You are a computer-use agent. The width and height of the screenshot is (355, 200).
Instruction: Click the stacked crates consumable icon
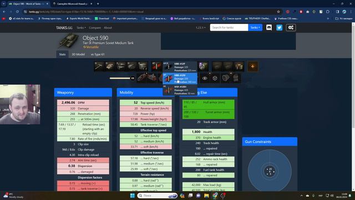(x=239, y=67)
